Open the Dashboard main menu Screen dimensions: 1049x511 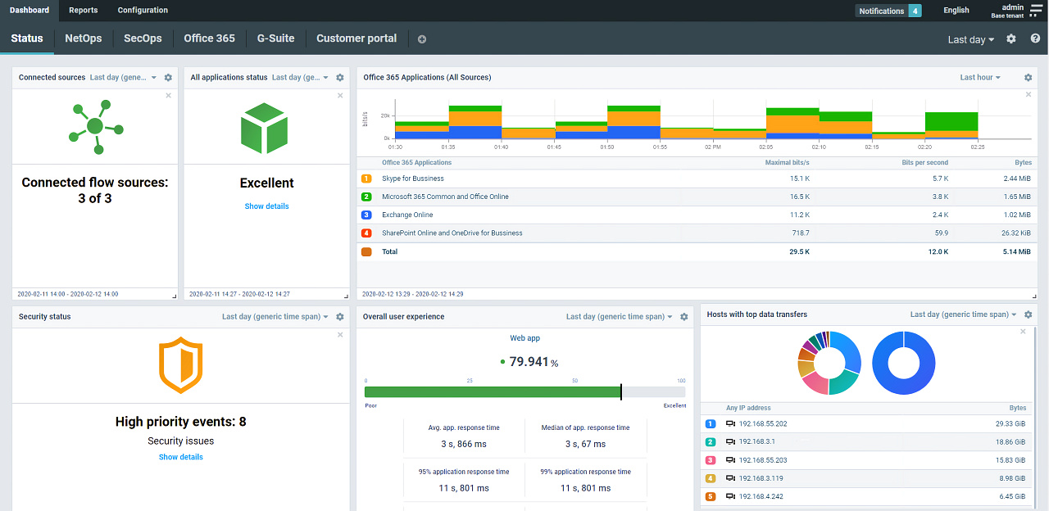(x=30, y=11)
